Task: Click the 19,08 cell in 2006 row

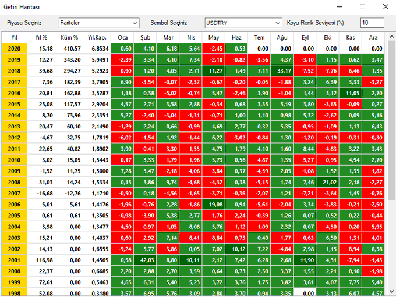Action: click(214, 205)
